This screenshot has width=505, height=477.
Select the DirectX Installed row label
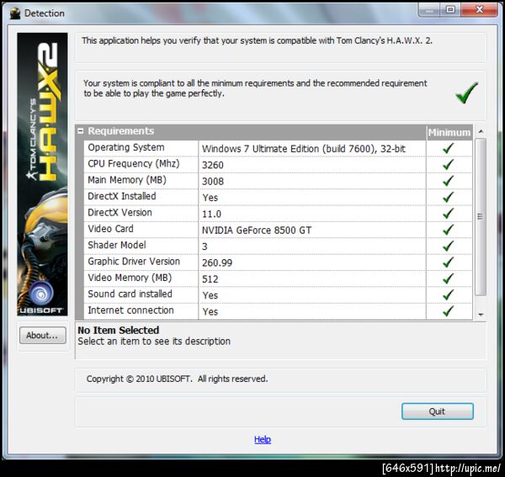point(122,196)
